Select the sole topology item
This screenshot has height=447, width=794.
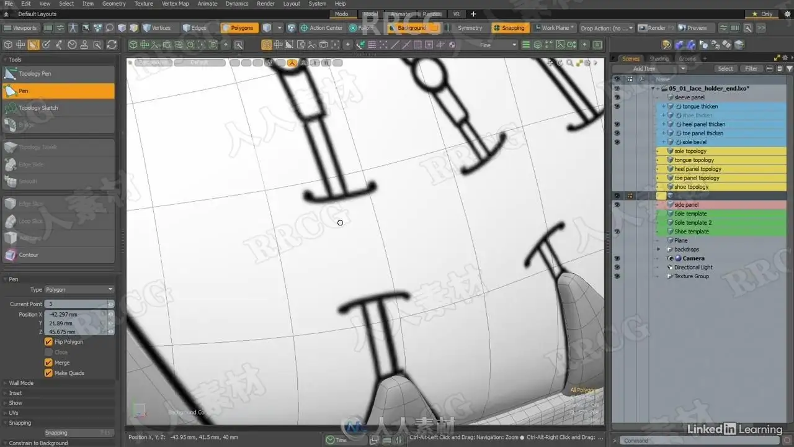(x=690, y=151)
